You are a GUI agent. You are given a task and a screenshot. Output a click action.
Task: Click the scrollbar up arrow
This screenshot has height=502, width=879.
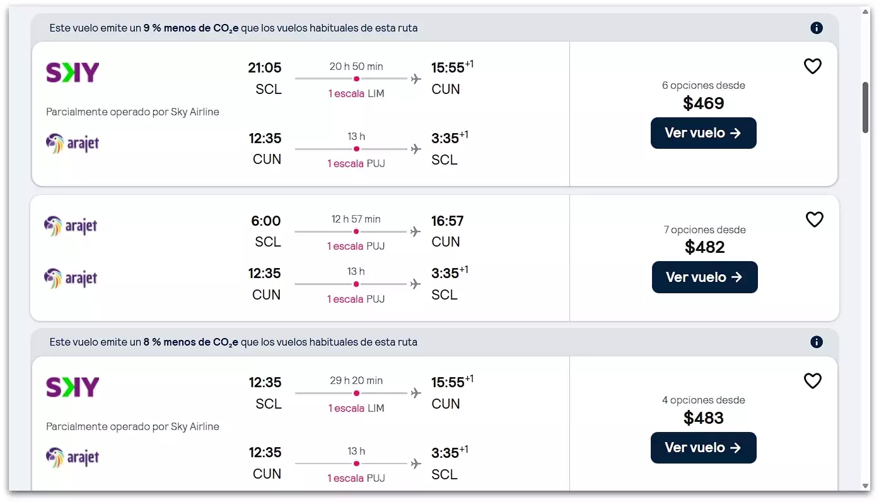(865, 12)
